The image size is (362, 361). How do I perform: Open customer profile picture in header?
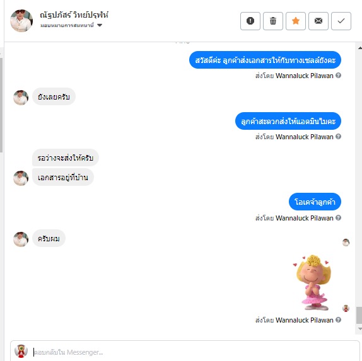point(21,21)
